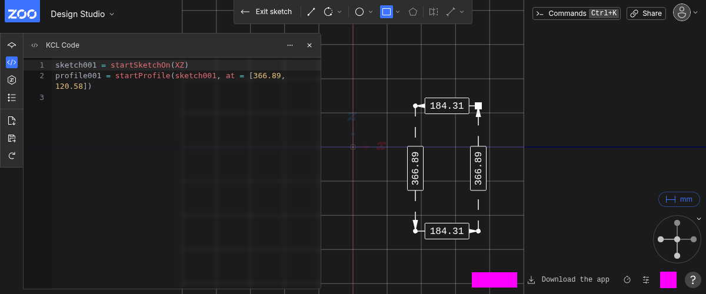Expand the Rectangle tool dropdown arrow
The image size is (706, 294).
click(x=398, y=12)
